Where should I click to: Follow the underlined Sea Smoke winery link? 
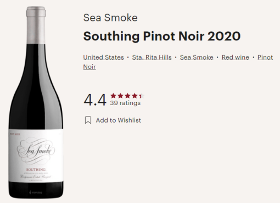pyautogui.click(x=197, y=57)
